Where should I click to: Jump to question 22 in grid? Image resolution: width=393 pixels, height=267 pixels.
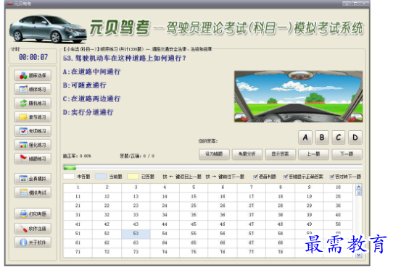(x=107, y=205)
